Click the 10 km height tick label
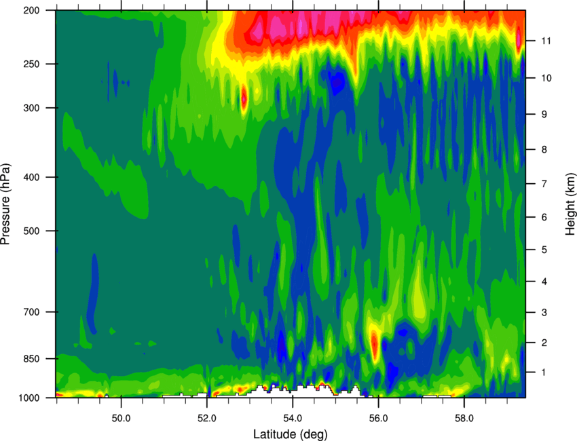This screenshot has height=441, width=577. click(x=546, y=78)
